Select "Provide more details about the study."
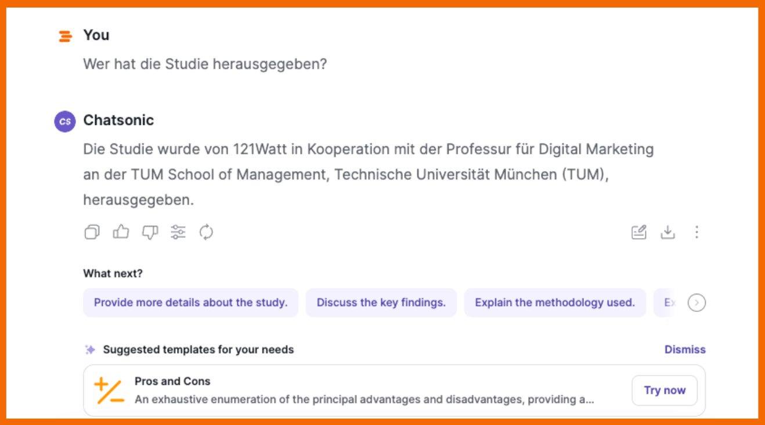Screen dimensions: 765x425 (x=190, y=302)
